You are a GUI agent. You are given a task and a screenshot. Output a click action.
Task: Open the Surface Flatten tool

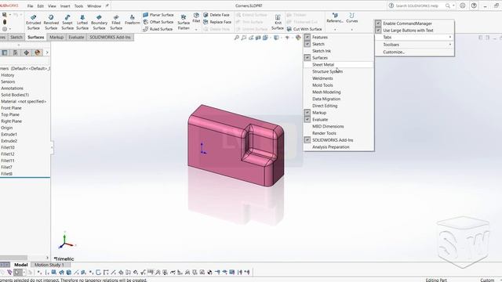point(184,22)
